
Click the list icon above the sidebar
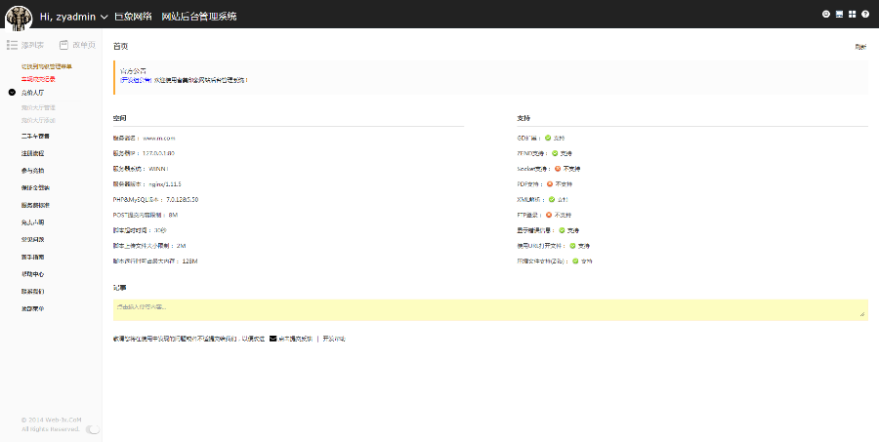12,45
